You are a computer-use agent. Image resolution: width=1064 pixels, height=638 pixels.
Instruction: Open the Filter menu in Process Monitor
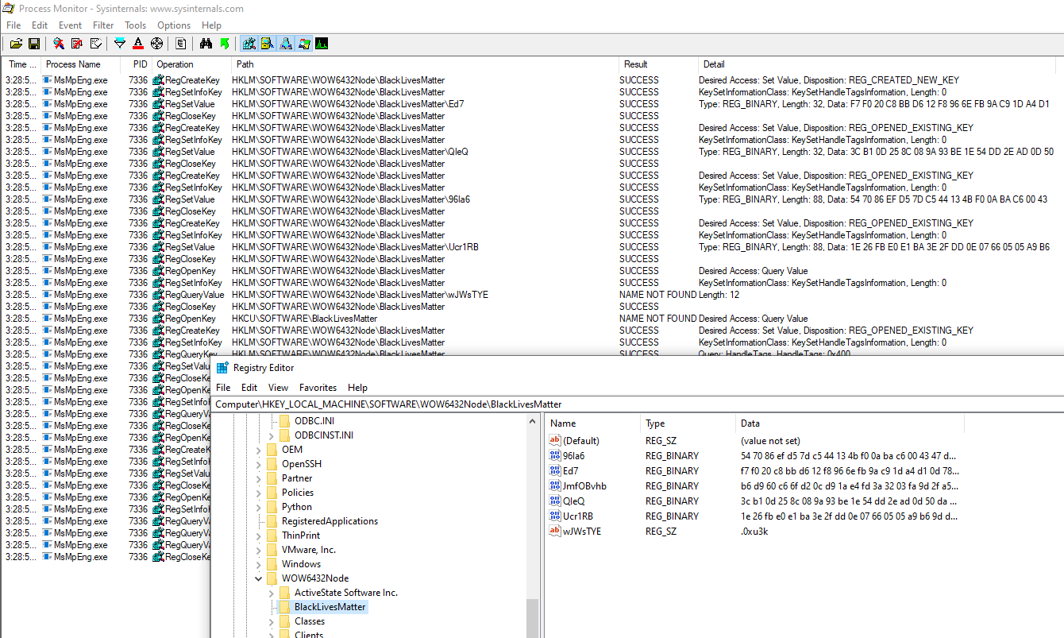tap(103, 25)
